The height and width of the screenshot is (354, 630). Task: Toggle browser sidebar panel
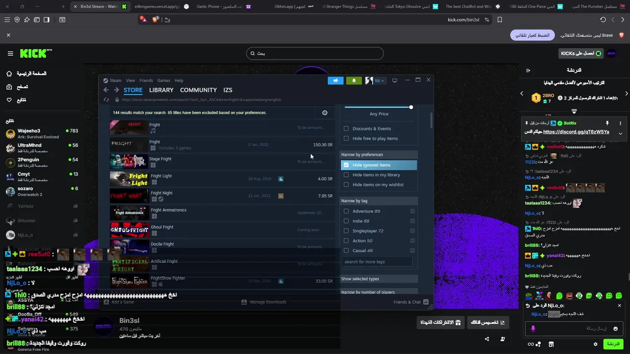pyautogui.click(x=46, y=20)
